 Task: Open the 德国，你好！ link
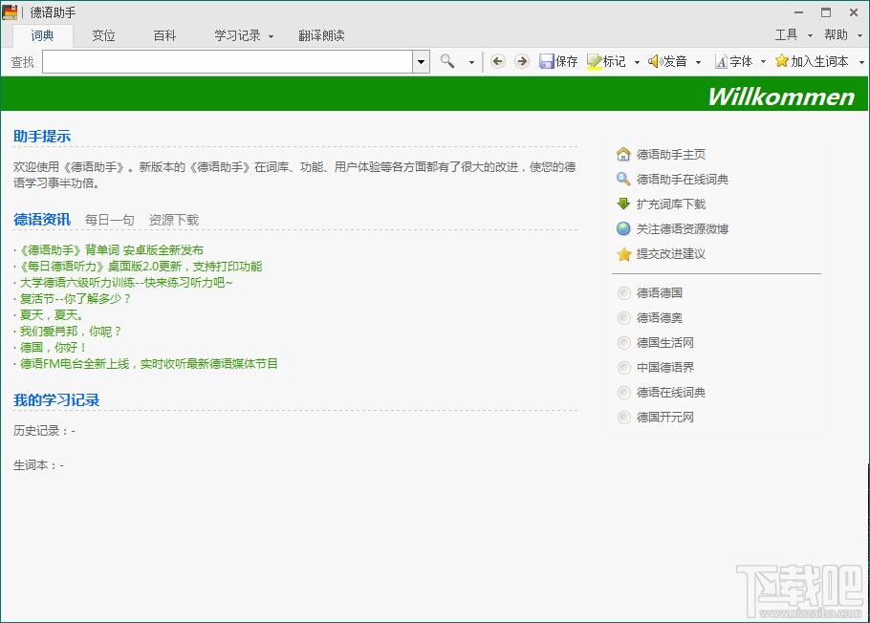coord(54,347)
